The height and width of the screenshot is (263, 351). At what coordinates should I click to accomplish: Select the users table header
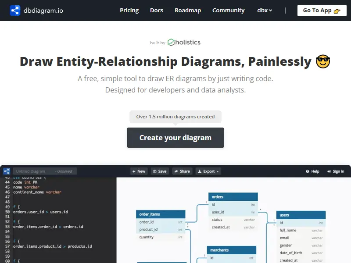tap(301, 215)
